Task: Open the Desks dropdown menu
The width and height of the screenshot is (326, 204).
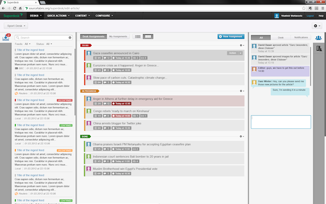Action: pos(35,16)
